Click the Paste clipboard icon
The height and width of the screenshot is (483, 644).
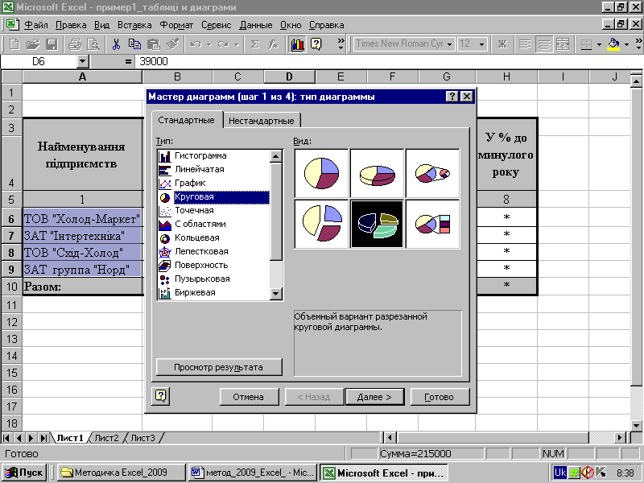154,44
